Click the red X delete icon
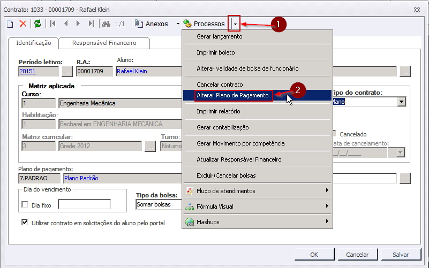Image resolution: width=429 pixels, height=268 pixels. [x=23, y=24]
